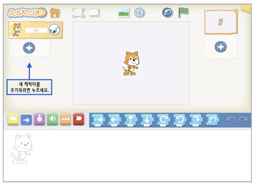254x185 pixels.
Task: Select the blue motion blocks category
Action: click(26, 119)
